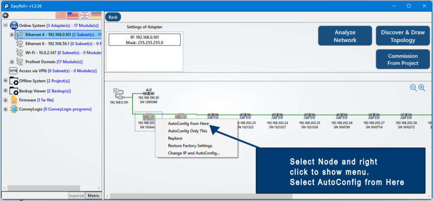
Task: Switch language with UK flag
Action: coord(84,15)
